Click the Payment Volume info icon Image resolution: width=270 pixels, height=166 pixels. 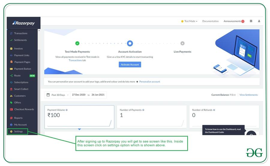(67, 110)
